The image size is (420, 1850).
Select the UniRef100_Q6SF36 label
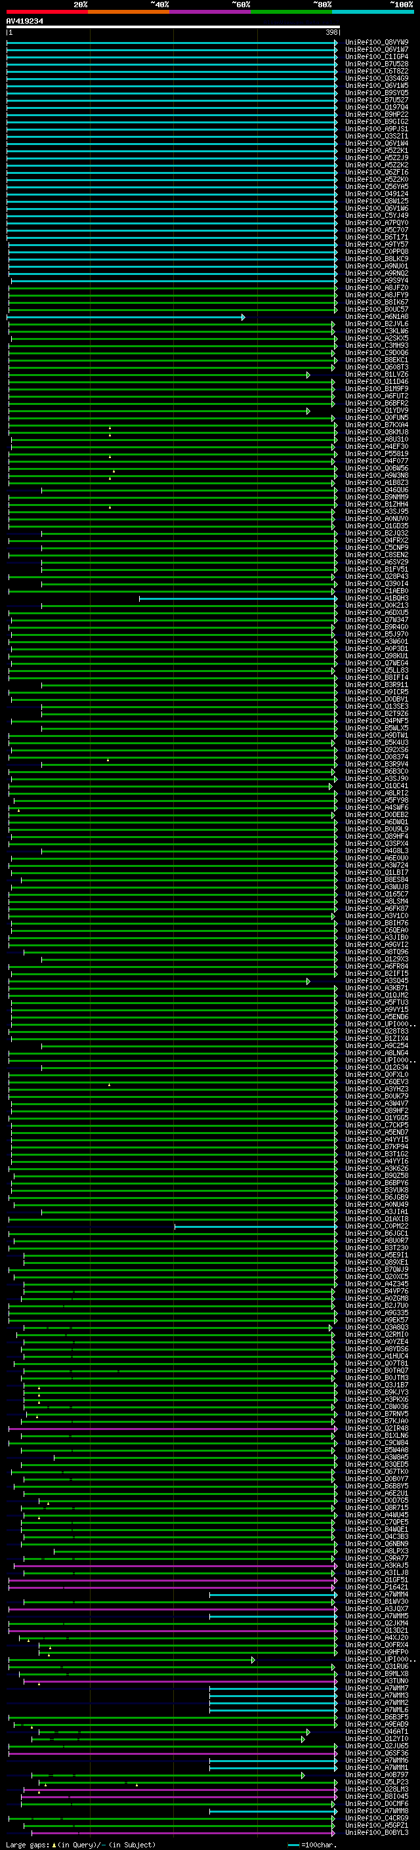coord(377,1752)
